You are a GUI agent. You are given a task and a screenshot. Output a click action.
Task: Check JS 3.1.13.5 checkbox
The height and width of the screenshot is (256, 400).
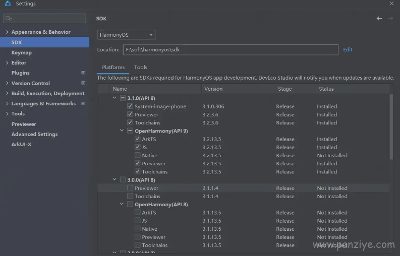coord(138,220)
